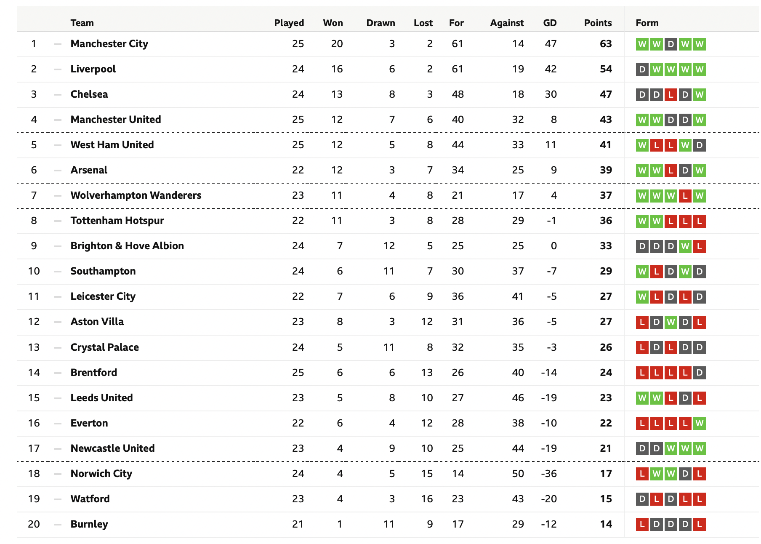Click the GD column header

[x=550, y=23]
